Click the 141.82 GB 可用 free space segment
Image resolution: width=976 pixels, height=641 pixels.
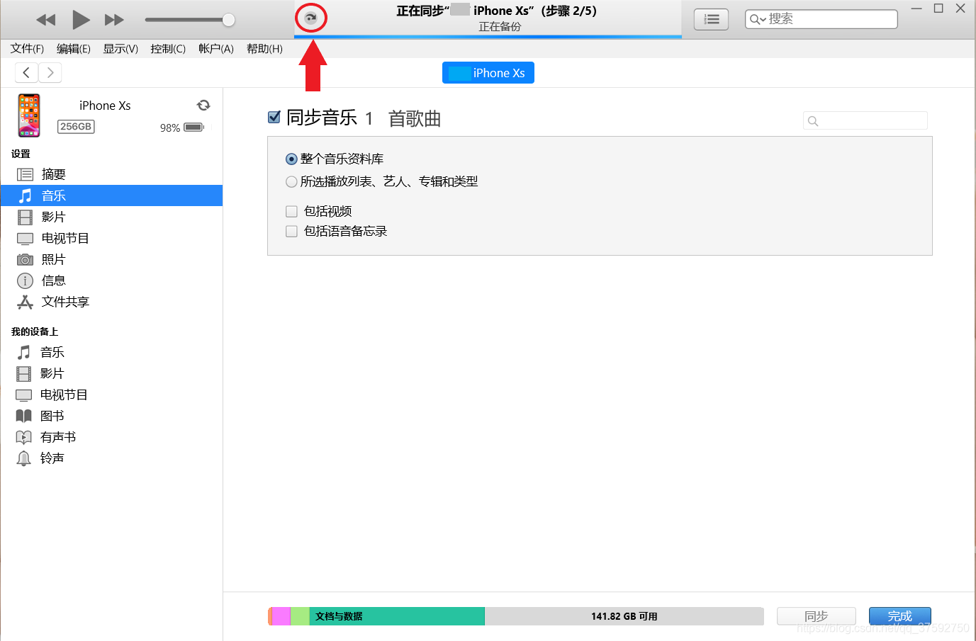[624, 616]
